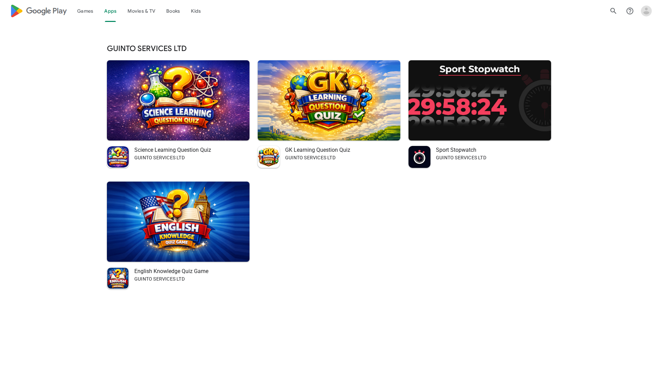
Task: Open the Movies & TV section
Action: (x=141, y=11)
